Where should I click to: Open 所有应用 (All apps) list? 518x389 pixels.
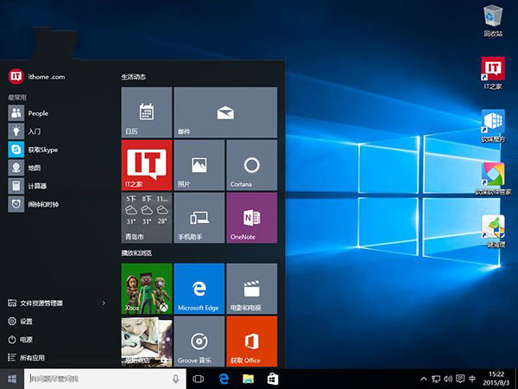(32, 358)
